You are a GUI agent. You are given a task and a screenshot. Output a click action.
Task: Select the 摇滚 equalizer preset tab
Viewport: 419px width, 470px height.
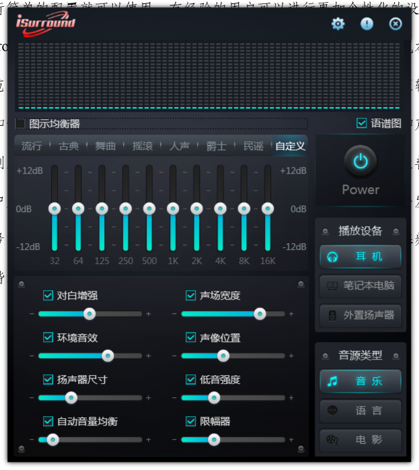click(x=143, y=146)
